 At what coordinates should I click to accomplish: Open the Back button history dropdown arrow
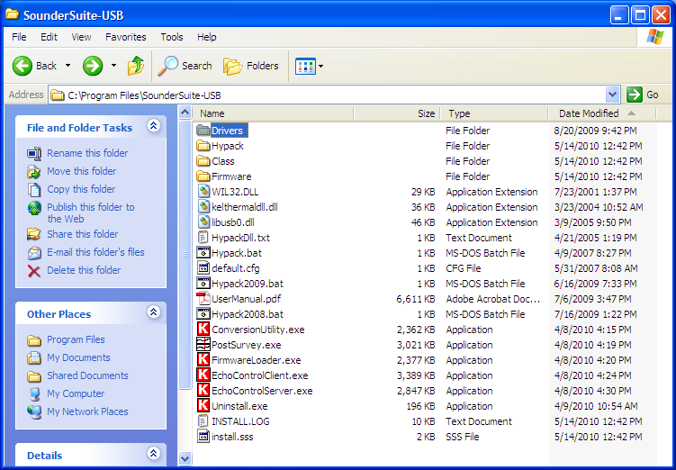click(68, 66)
